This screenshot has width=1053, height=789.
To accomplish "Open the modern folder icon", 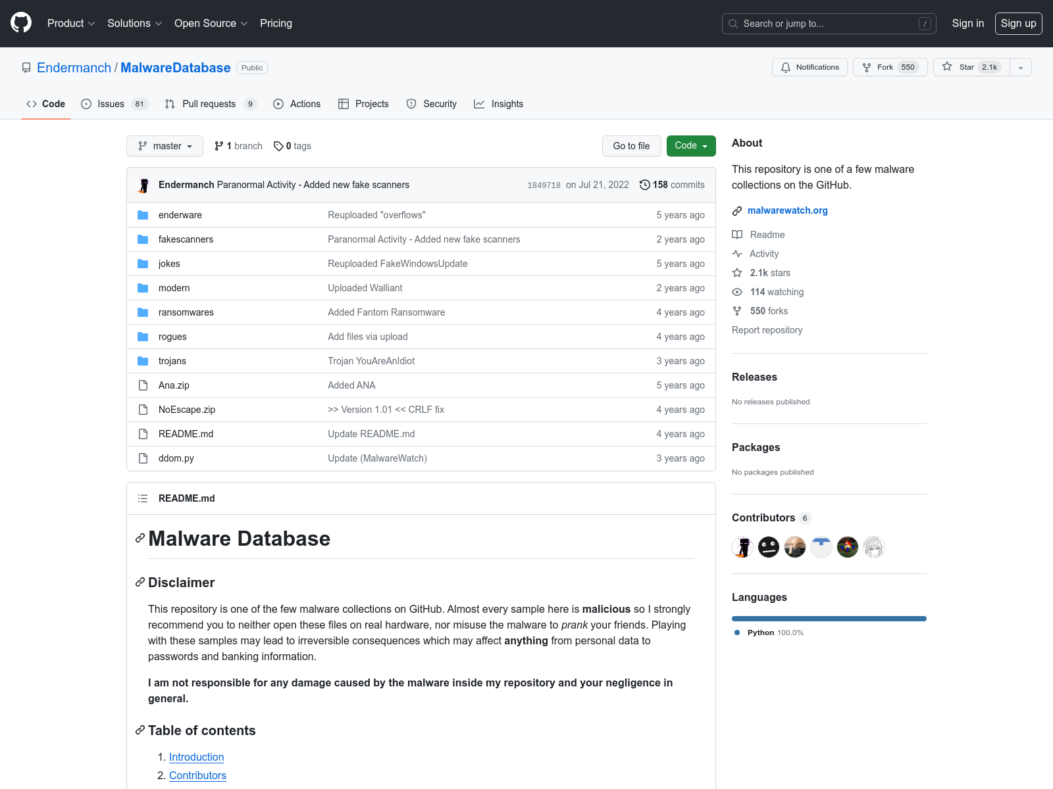I will [143, 288].
